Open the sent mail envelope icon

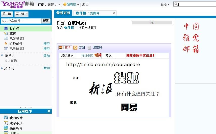(x=6, y=38)
